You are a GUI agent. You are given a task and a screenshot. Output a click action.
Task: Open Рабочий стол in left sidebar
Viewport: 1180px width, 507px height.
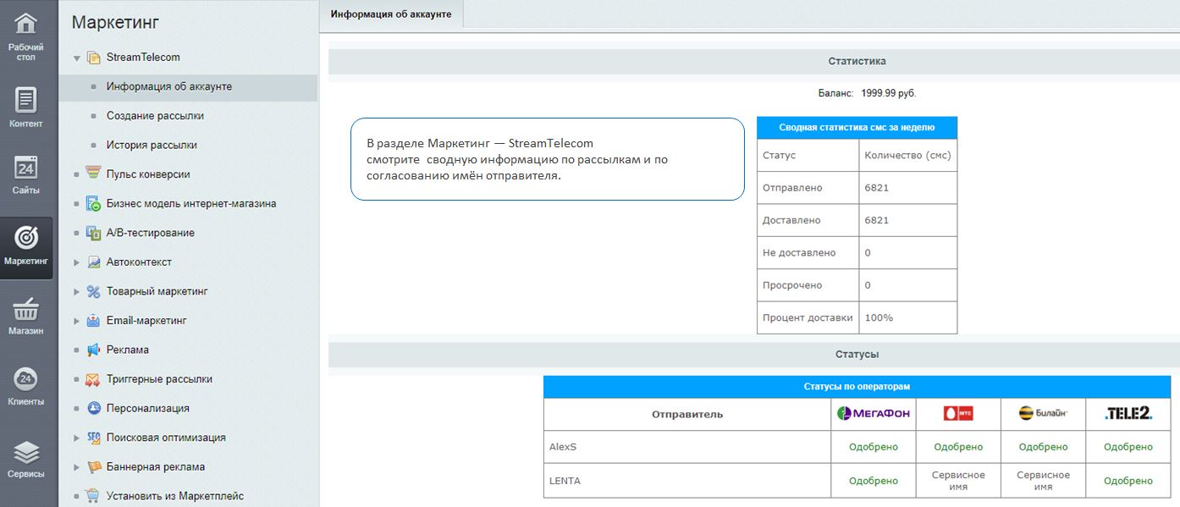(26, 34)
